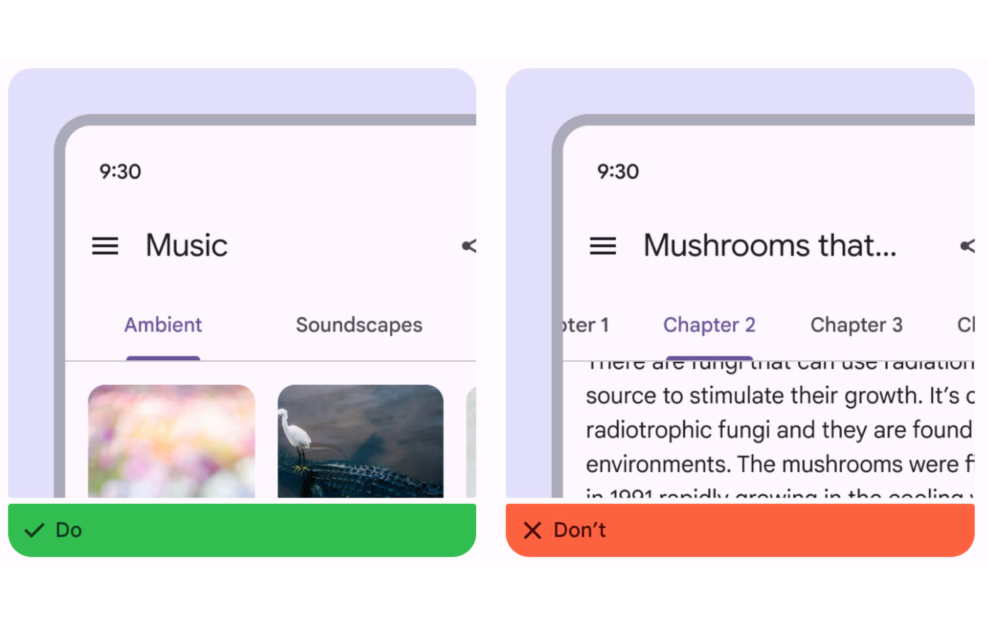Tap share icon in Music app bar
This screenshot has width=988, height=626.
click(469, 246)
